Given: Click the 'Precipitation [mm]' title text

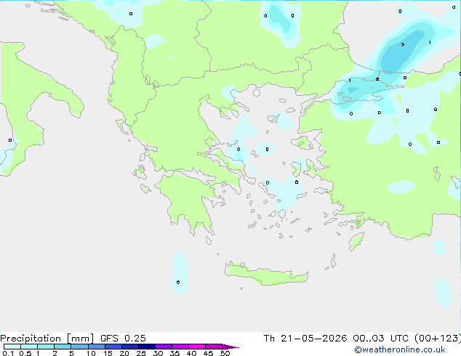Looking at the screenshot, I should pos(47,339).
